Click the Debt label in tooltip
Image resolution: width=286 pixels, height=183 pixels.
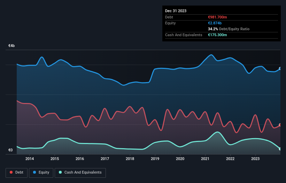pos(169,17)
